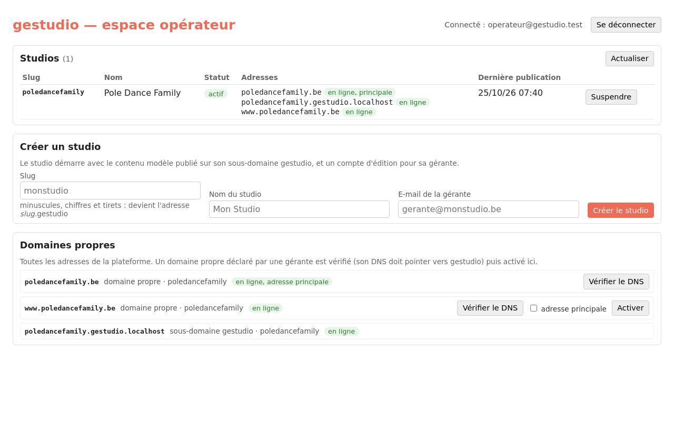Refresh studios with Actualiser button
Image resolution: width=674 pixels, height=421 pixels.
point(629,58)
